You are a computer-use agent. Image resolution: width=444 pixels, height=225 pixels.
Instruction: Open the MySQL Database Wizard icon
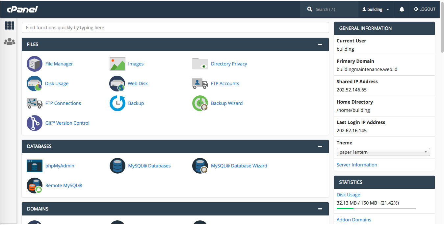(200, 166)
